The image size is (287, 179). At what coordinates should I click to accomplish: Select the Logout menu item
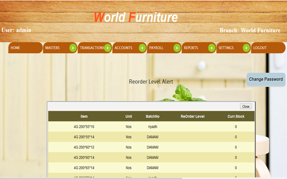(x=268, y=48)
